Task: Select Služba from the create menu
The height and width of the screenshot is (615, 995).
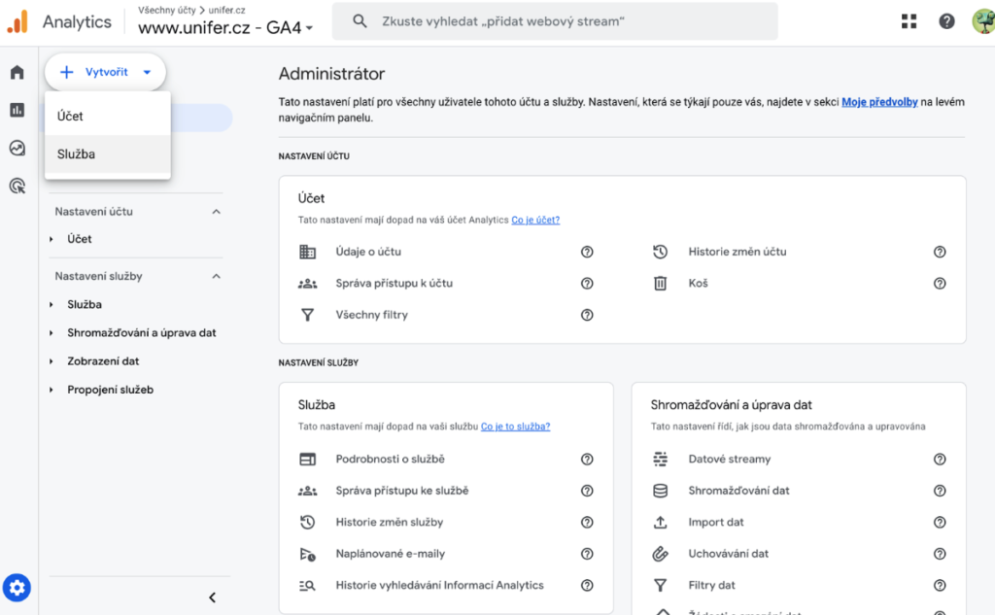Action: 77,154
